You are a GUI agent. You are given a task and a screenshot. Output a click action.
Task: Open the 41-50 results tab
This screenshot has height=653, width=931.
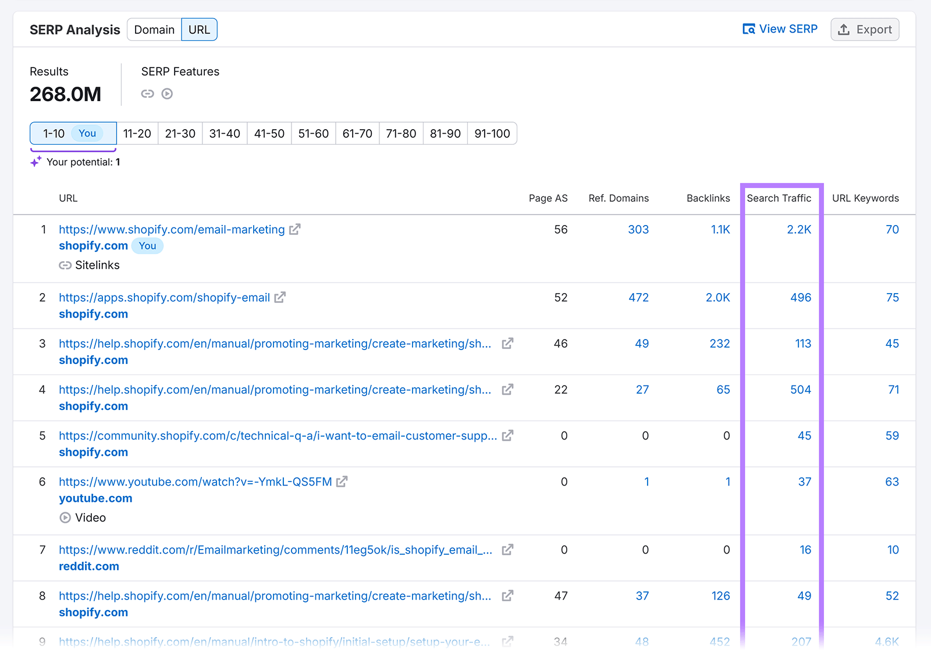268,133
